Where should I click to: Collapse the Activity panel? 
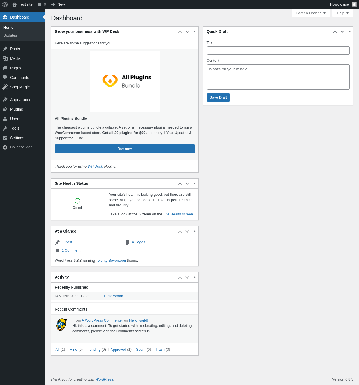(195, 277)
